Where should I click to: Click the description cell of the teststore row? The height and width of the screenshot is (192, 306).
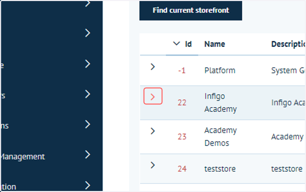pyautogui.click(x=287, y=169)
